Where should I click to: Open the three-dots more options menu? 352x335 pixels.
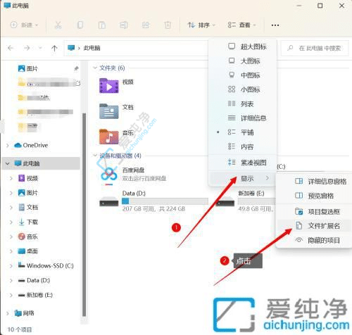point(275,25)
